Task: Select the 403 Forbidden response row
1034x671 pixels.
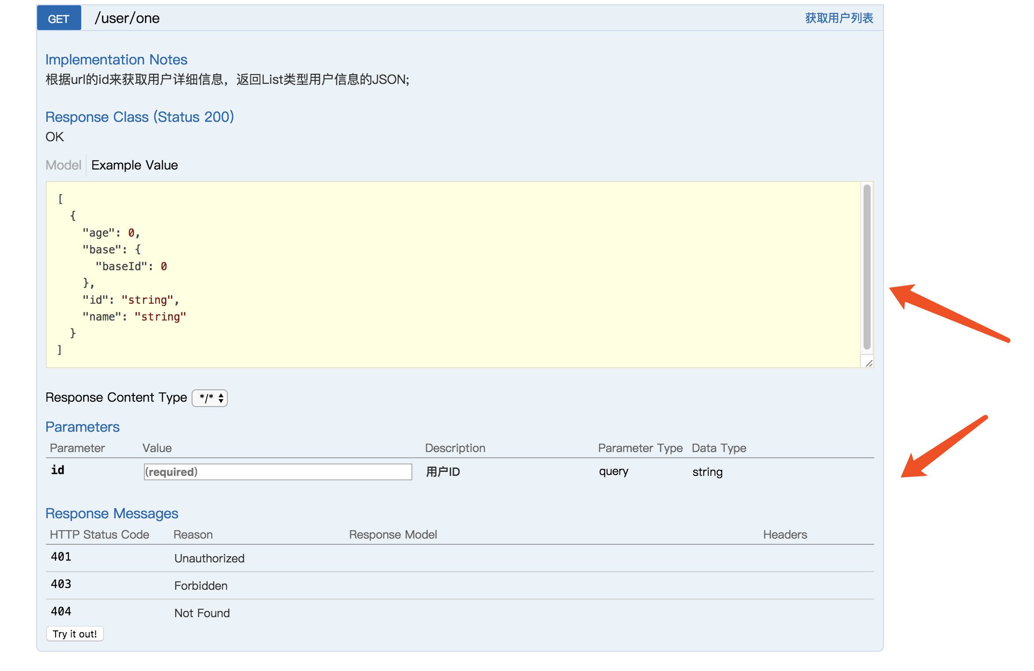Action: [201, 585]
